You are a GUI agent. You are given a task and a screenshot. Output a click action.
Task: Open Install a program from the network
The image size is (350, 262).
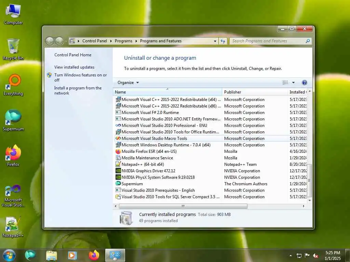click(x=78, y=91)
